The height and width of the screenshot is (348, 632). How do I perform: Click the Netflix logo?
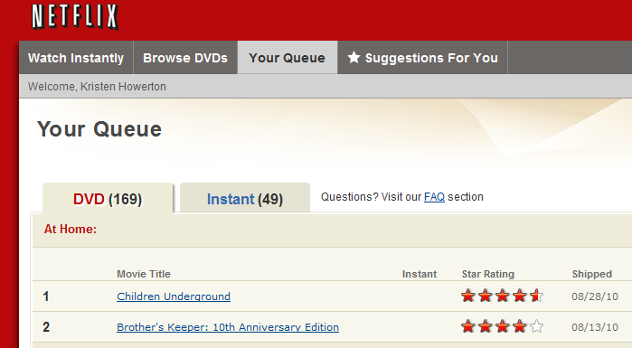(x=75, y=17)
